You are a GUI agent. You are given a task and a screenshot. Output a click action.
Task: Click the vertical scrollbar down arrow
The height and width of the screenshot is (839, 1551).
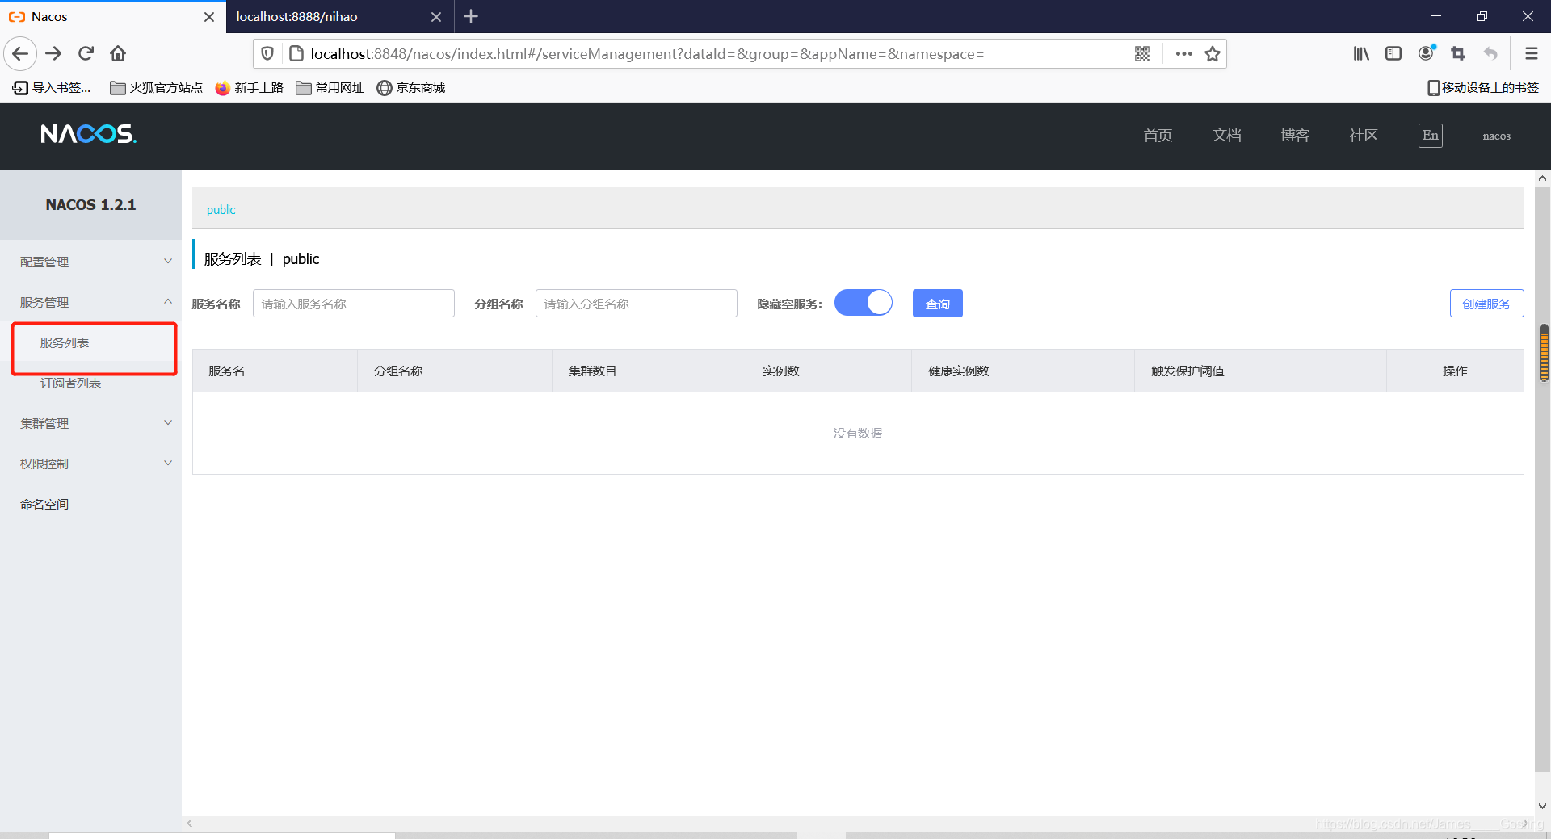coord(1542,805)
